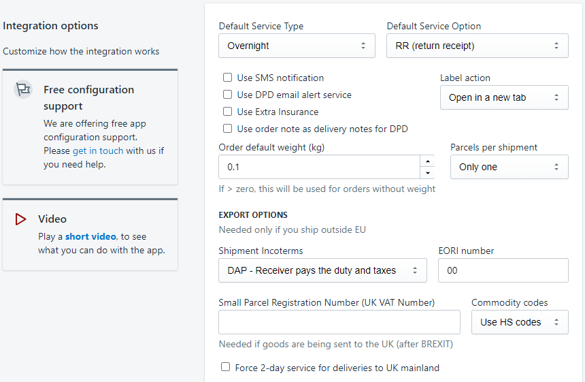Image resolution: width=585 pixels, height=382 pixels.
Task: Decrease order default weight with down arrow
Action: [428, 173]
